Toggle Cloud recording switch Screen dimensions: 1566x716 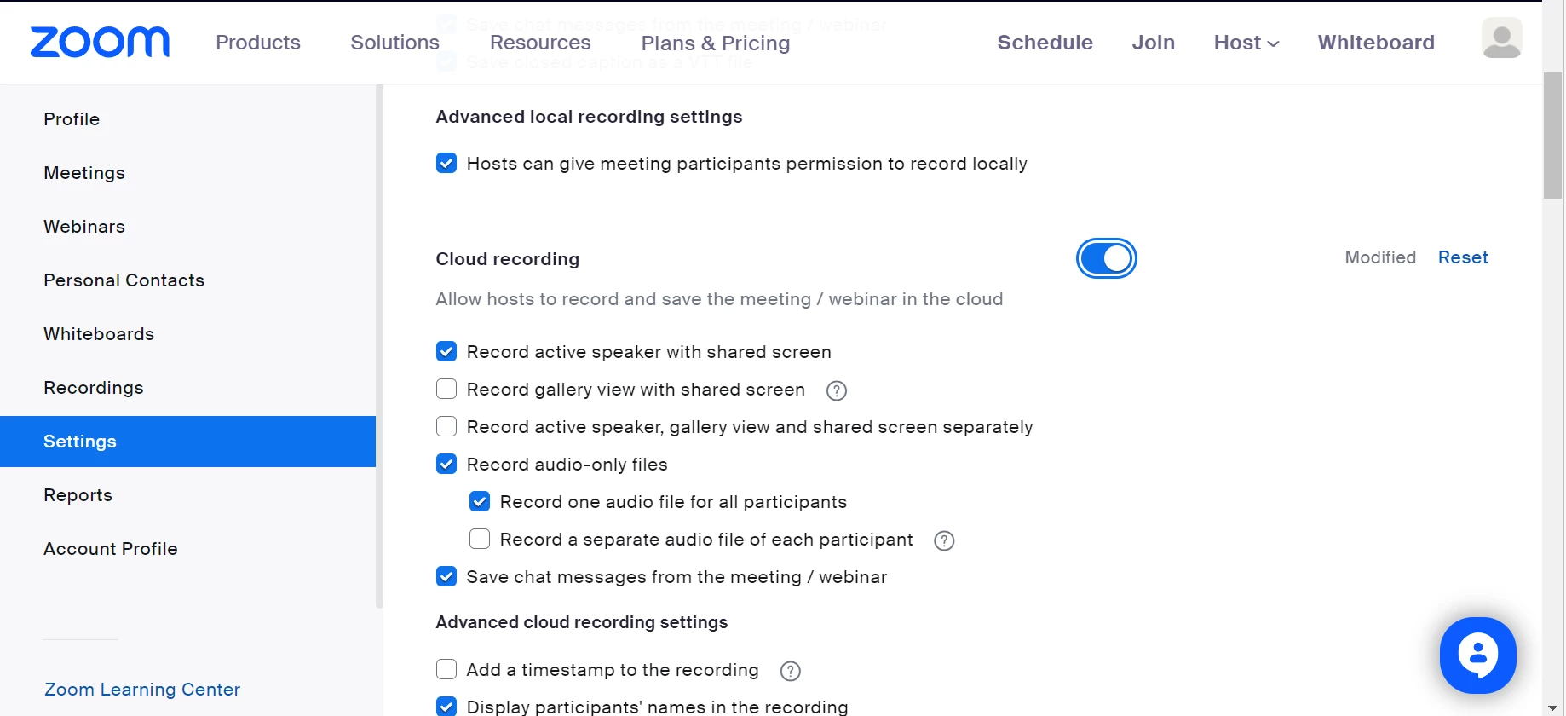(x=1107, y=258)
